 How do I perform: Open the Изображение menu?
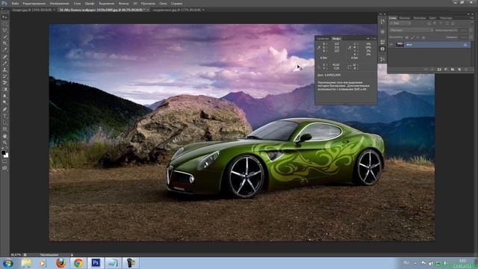pyautogui.click(x=59, y=3)
